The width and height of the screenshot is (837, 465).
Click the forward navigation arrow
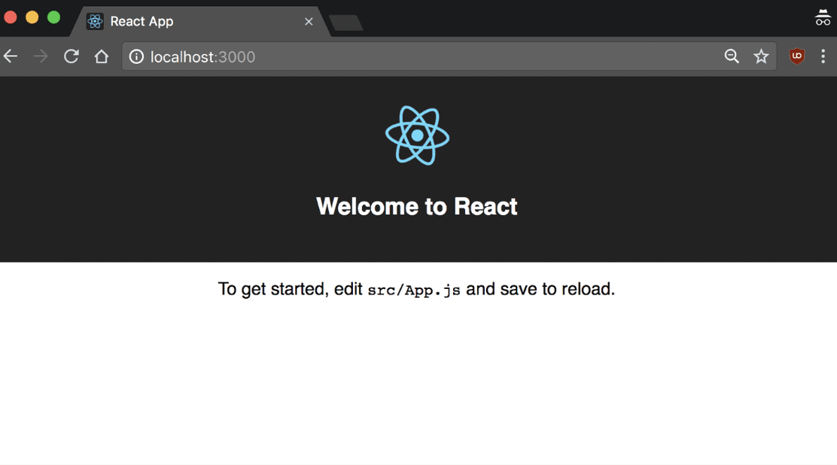point(41,56)
